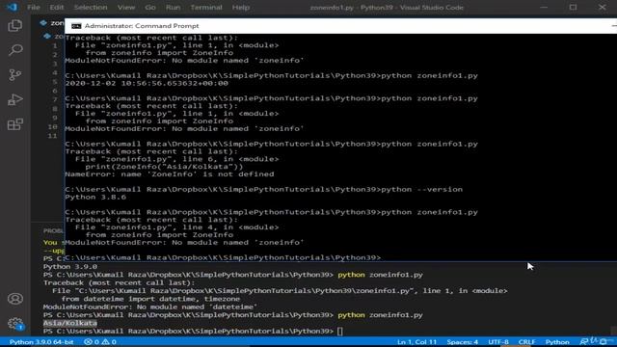Click the feedback icon in status bar
The height and width of the screenshot is (347, 617).
coord(584,341)
